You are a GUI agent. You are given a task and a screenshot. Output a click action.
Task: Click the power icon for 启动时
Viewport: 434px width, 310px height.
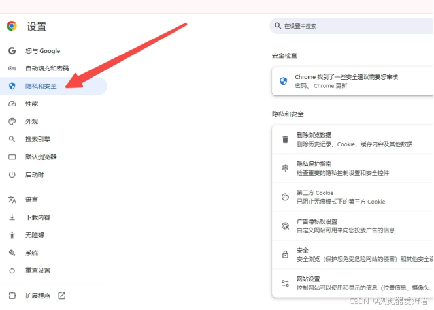[x=12, y=174]
